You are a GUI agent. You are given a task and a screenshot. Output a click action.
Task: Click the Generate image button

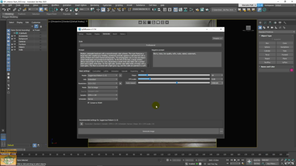coord(148,131)
